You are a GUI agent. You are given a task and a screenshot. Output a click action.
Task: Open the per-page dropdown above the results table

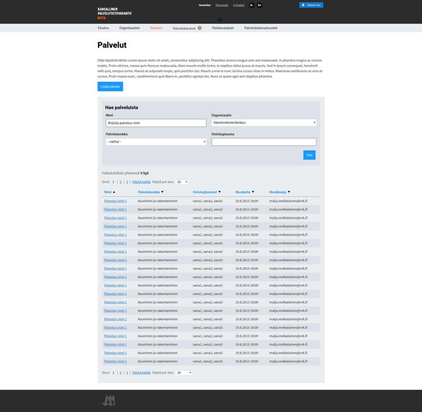click(182, 182)
